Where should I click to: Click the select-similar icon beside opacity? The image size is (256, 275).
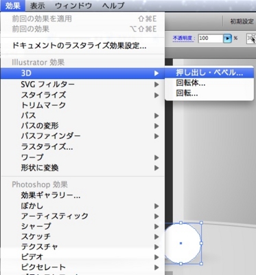(251, 38)
